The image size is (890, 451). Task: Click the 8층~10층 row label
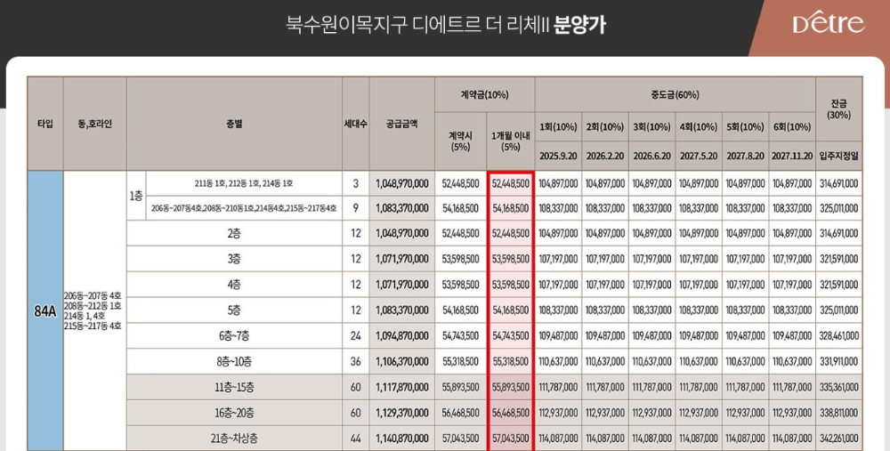pos(234,361)
